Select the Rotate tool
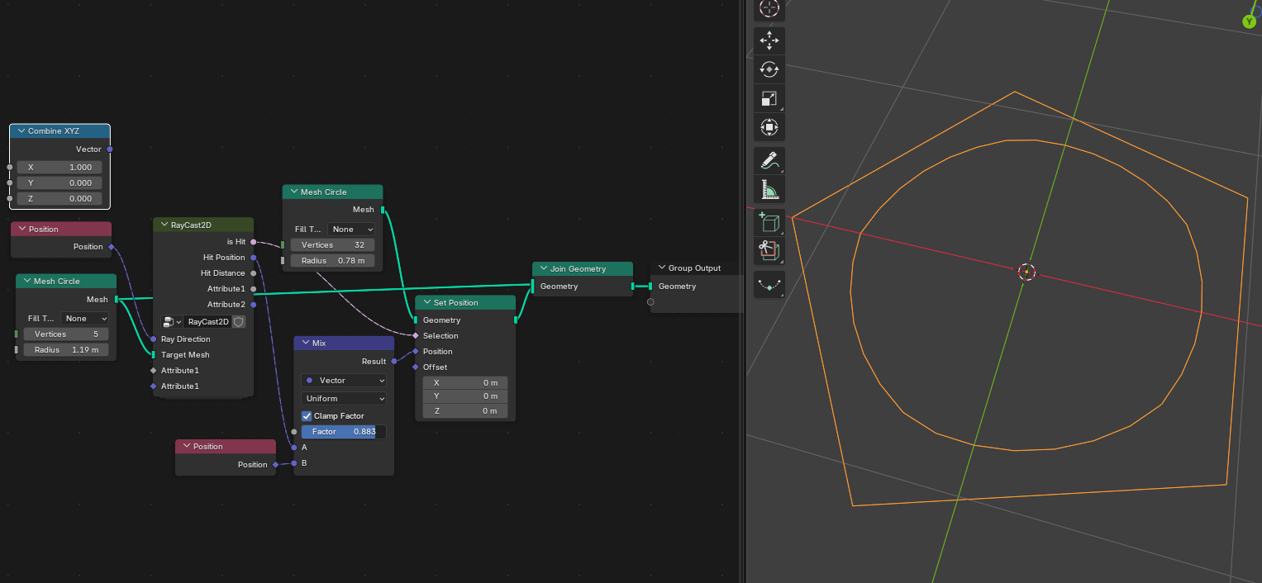The width and height of the screenshot is (1262, 583). tap(769, 69)
